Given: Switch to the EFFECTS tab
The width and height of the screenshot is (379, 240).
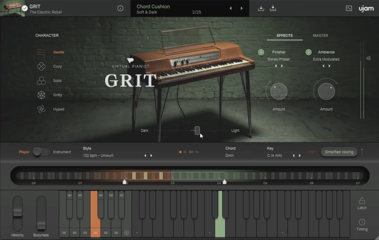Looking at the screenshot, I should coord(285,36).
